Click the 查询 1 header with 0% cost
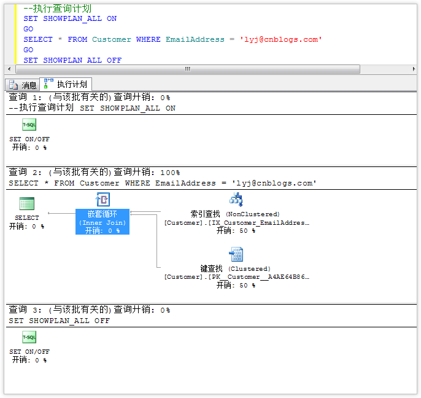Viewport: 421px width, 398px height. [x=89, y=97]
